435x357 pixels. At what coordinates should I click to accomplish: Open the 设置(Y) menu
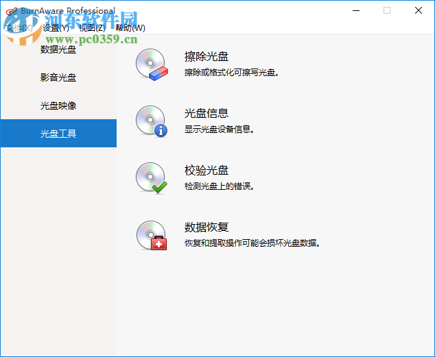[x=56, y=27]
